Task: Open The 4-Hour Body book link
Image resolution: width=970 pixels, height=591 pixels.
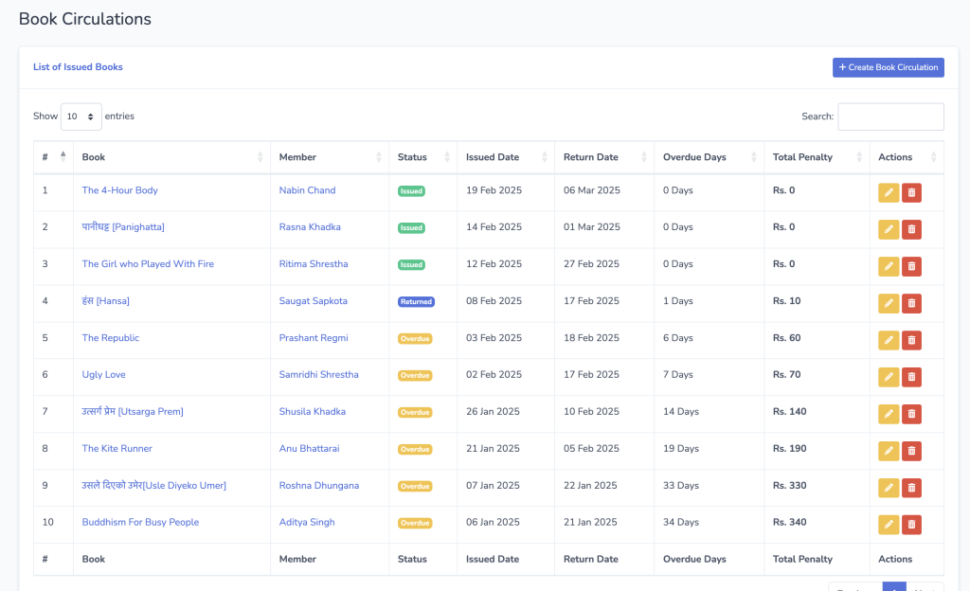Action: pyautogui.click(x=120, y=190)
